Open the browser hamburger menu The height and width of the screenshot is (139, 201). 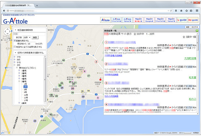coord(197,11)
